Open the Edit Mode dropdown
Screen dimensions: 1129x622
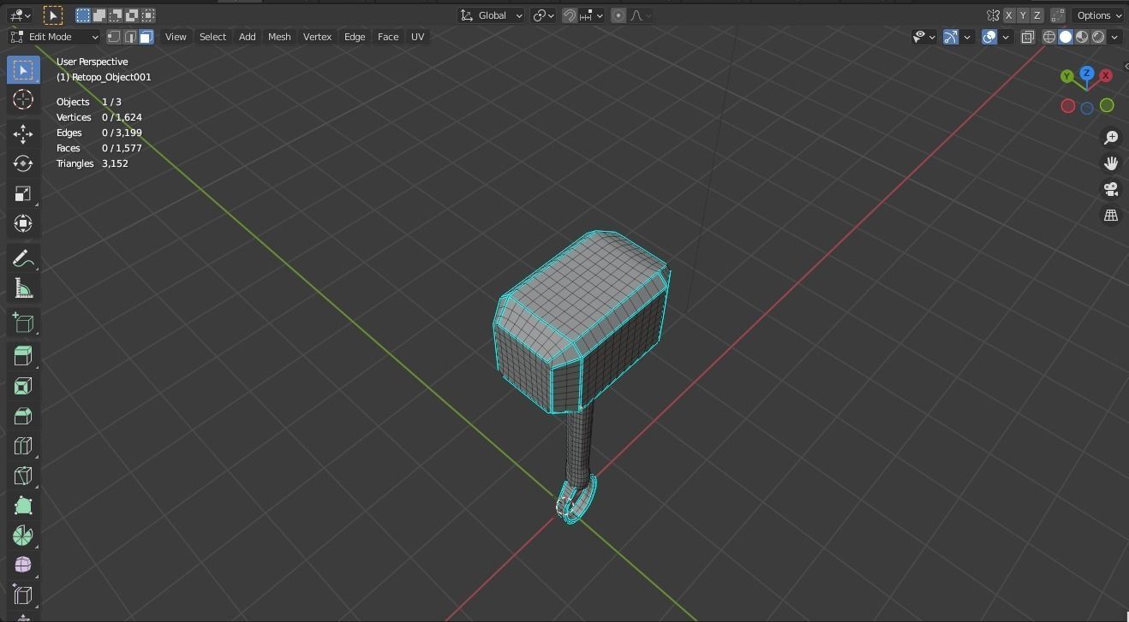tap(55, 37)
